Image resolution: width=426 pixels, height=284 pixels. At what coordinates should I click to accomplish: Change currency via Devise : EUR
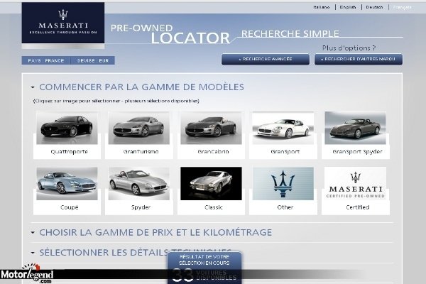(x=93, y=60)
